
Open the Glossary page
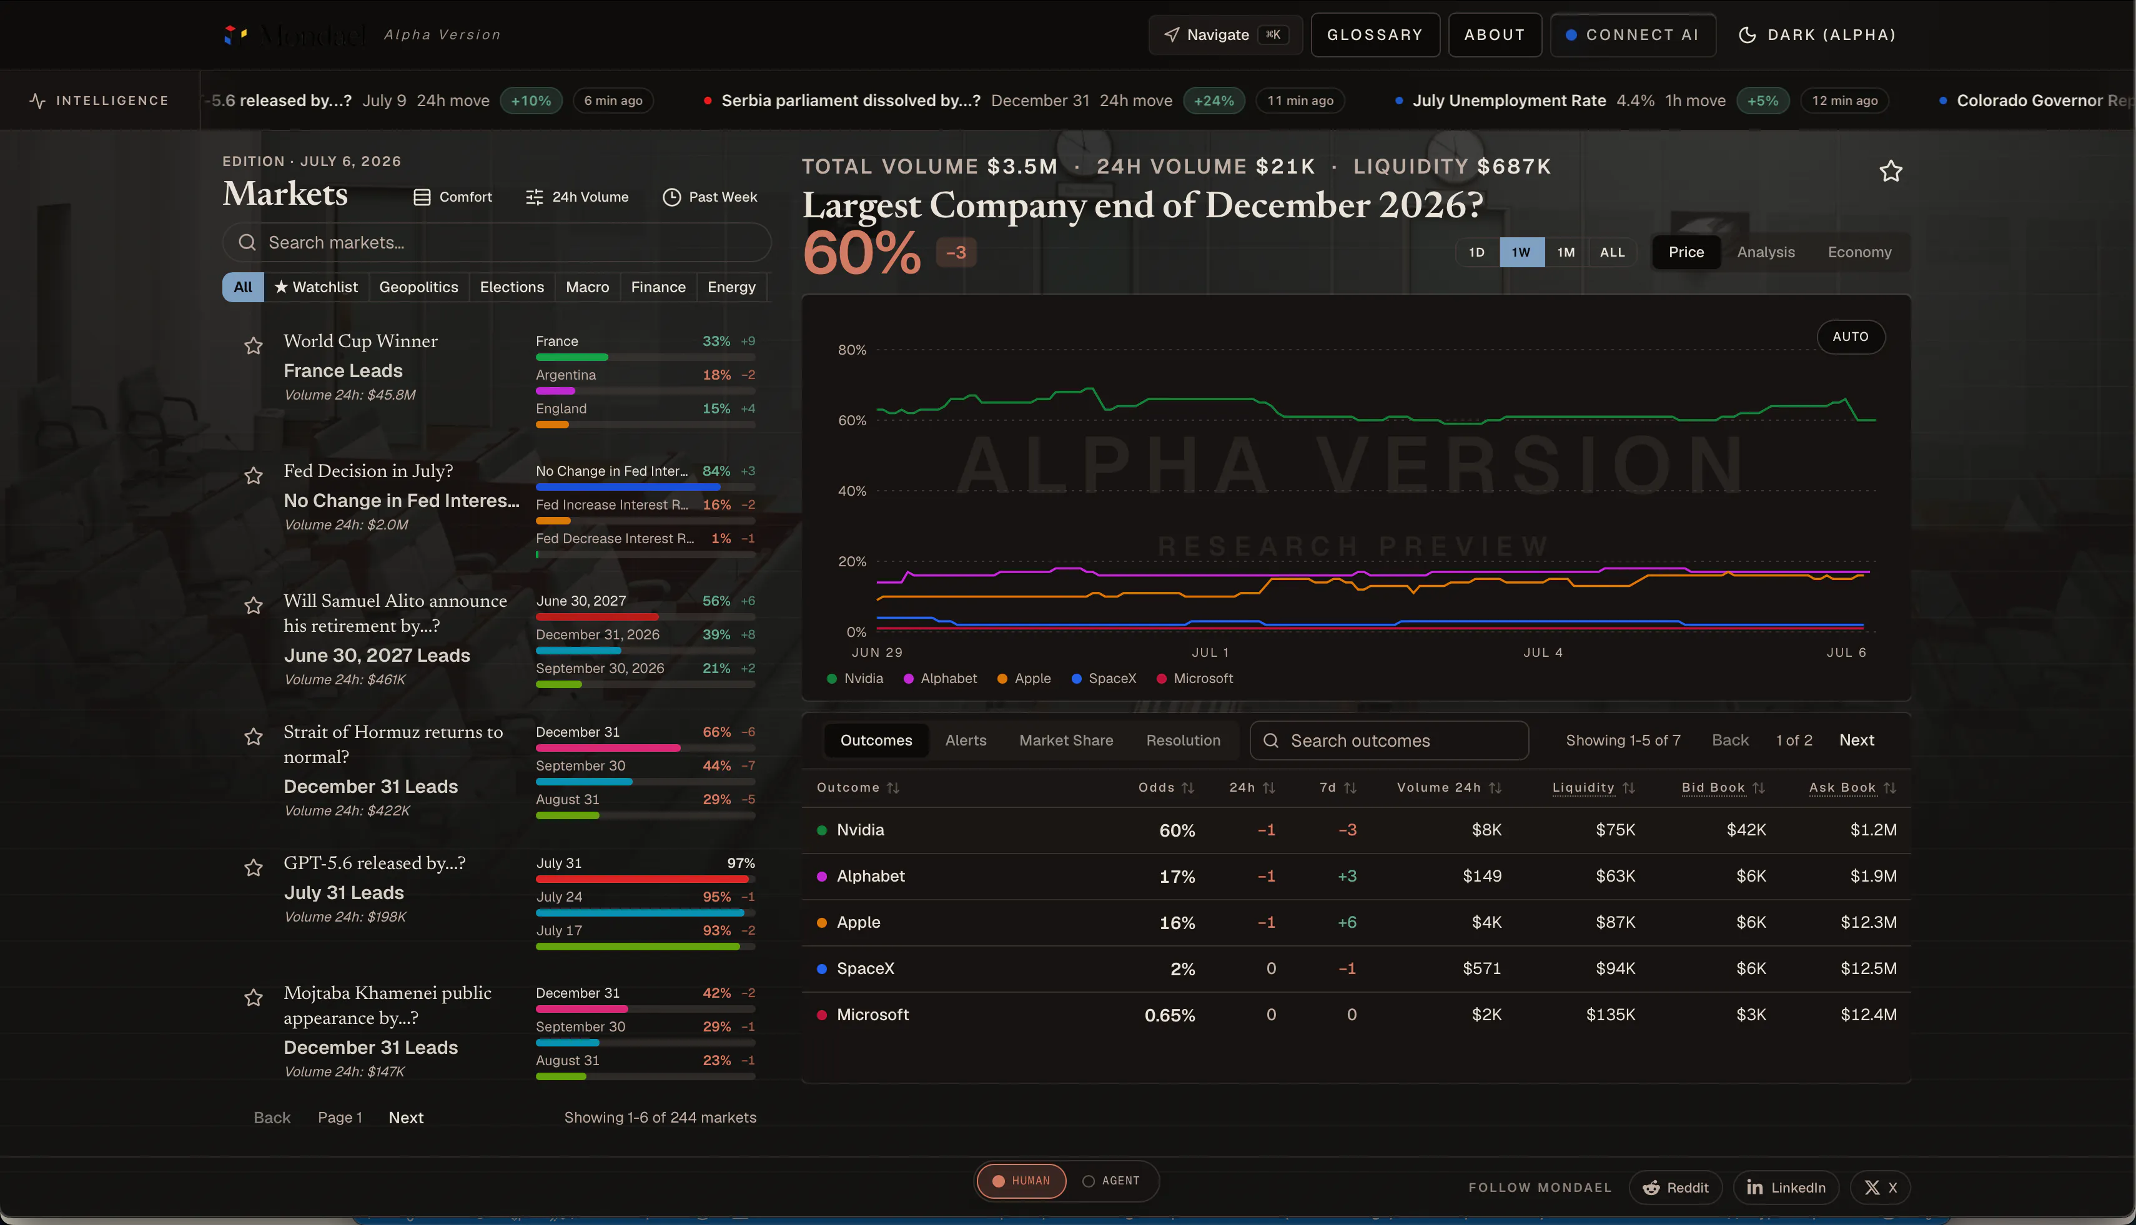click(1375, 34)
